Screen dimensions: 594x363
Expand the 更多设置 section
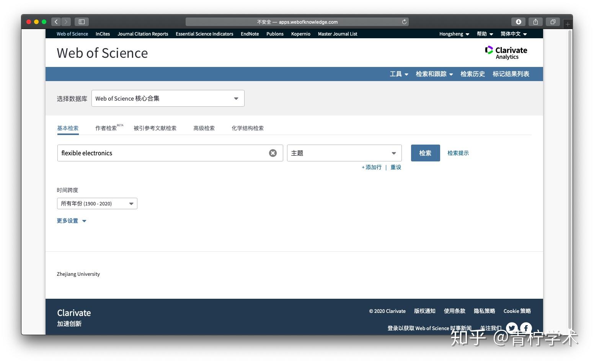click(71, 221)
